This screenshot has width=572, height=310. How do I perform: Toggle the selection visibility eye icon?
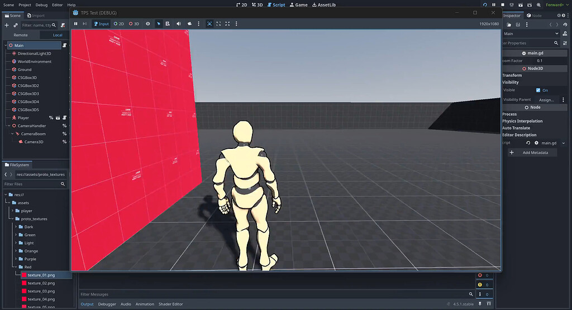[x=147, y=23]
